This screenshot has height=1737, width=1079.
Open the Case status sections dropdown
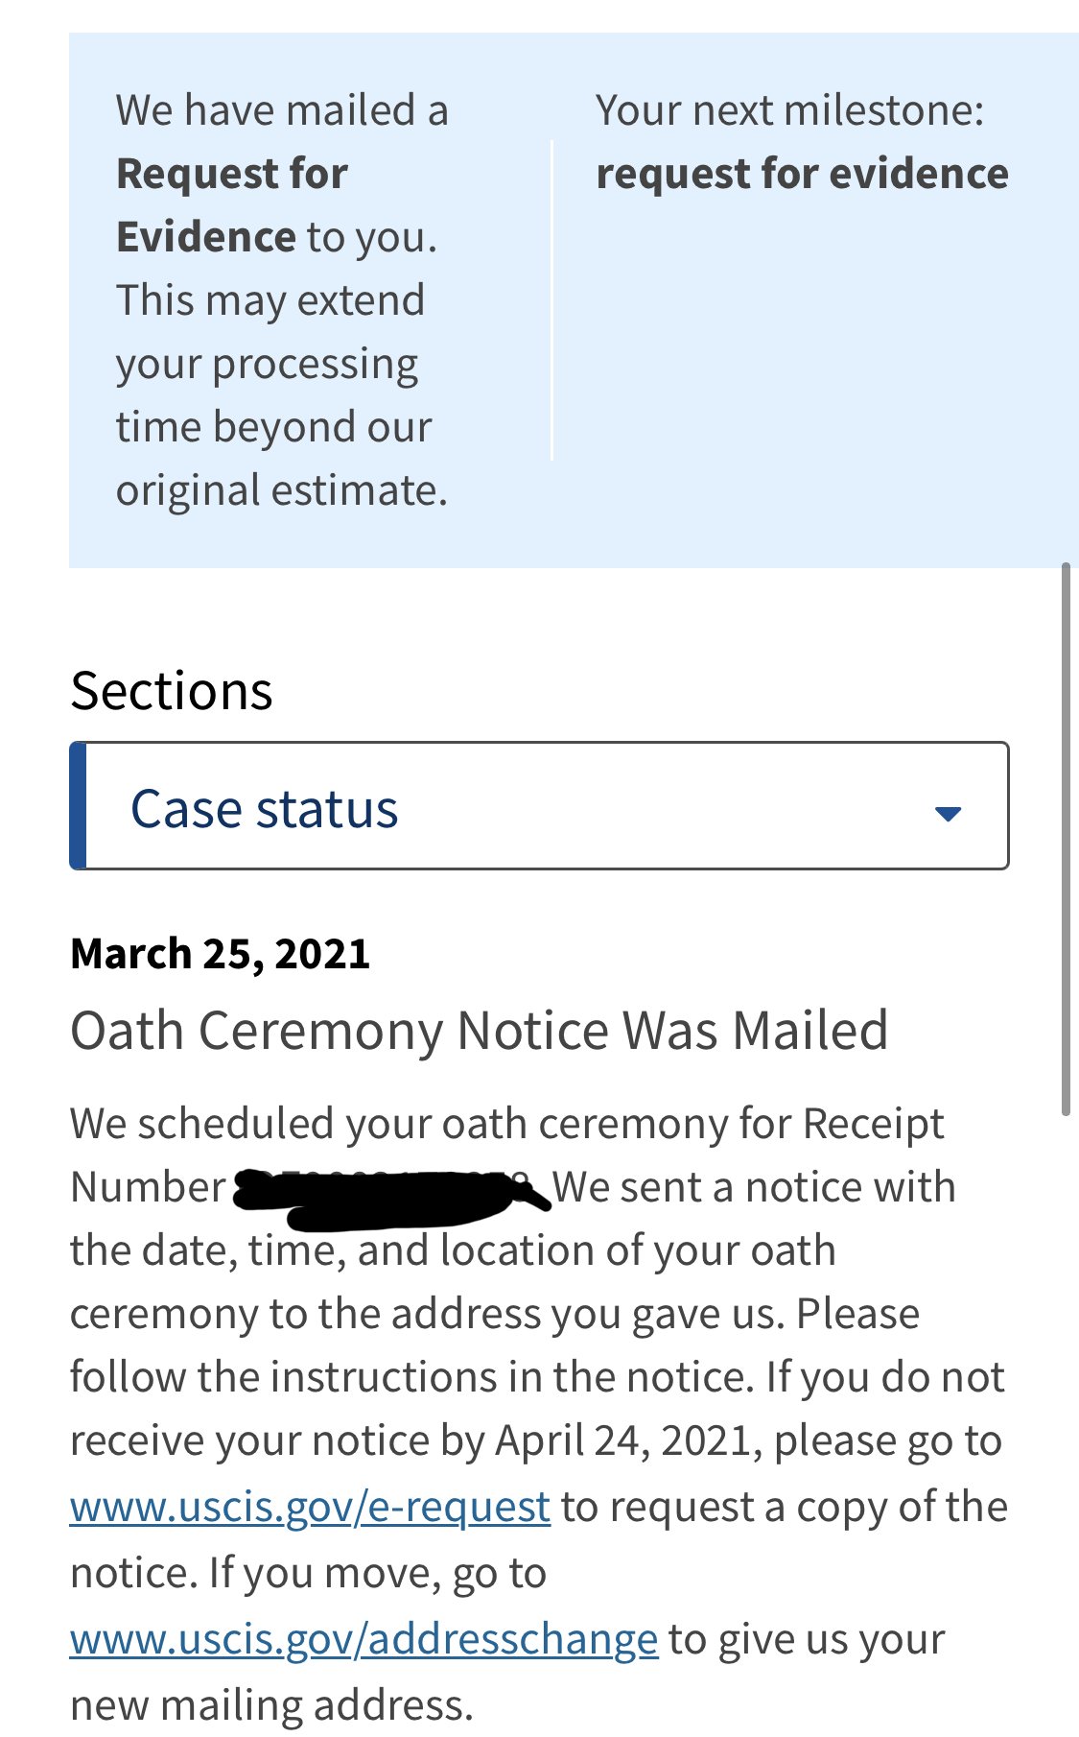539,805
